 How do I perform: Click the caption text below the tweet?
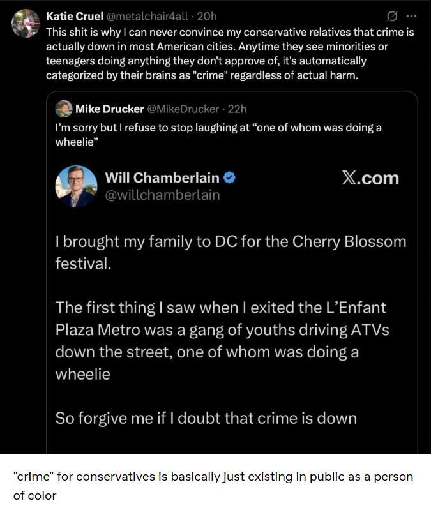click(x=213, y=486)
